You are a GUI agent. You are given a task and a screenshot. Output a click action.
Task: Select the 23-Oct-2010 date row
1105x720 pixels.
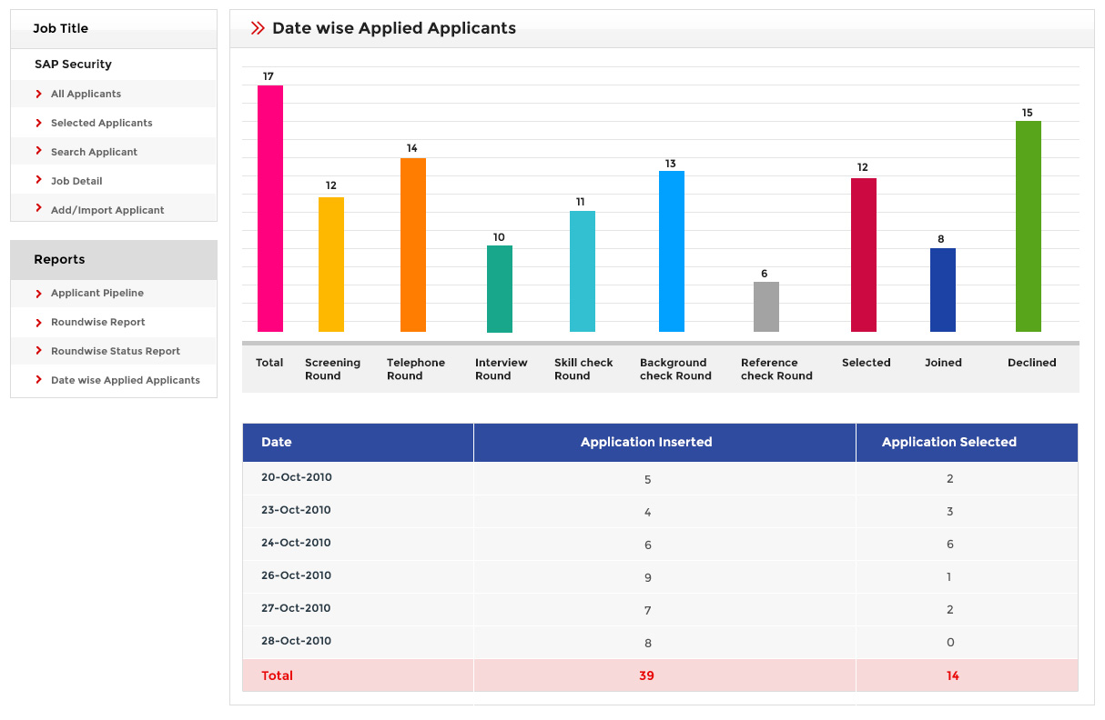pos(660,511)
